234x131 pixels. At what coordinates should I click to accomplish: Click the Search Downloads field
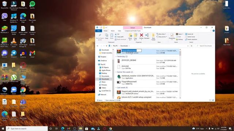[x=204, y=46]
